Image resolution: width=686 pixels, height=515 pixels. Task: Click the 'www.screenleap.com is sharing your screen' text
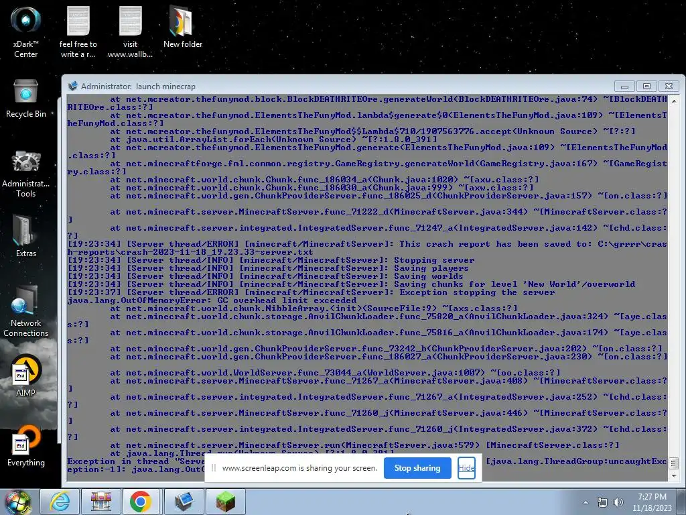299,467
